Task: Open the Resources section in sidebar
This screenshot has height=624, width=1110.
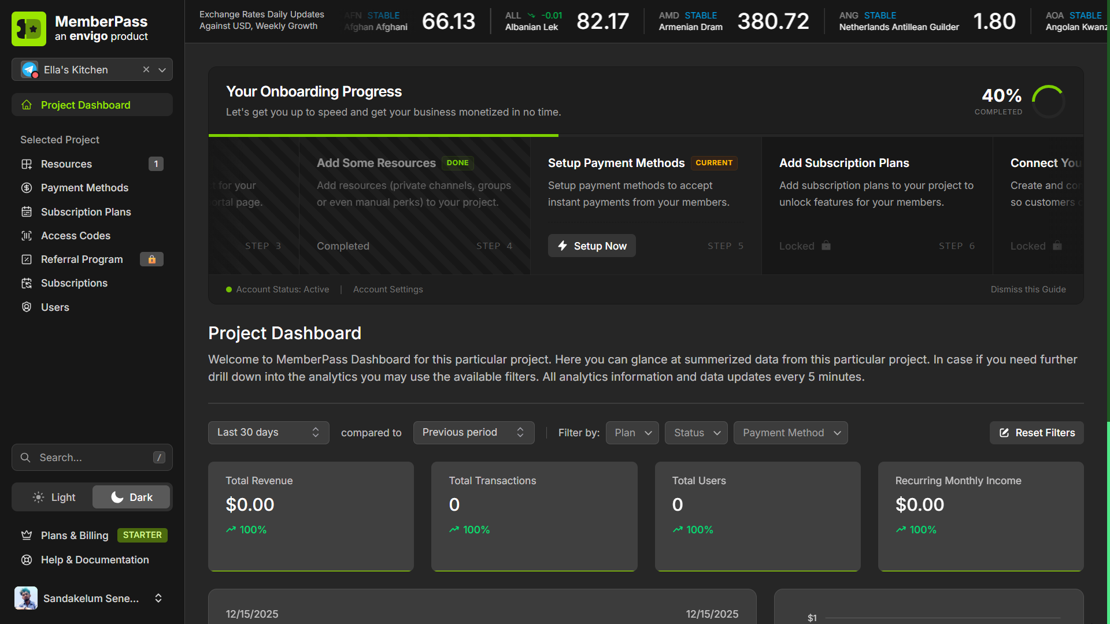Action: pos(65,164)
